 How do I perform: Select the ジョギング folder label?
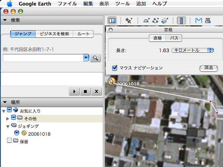click(28, 126)
